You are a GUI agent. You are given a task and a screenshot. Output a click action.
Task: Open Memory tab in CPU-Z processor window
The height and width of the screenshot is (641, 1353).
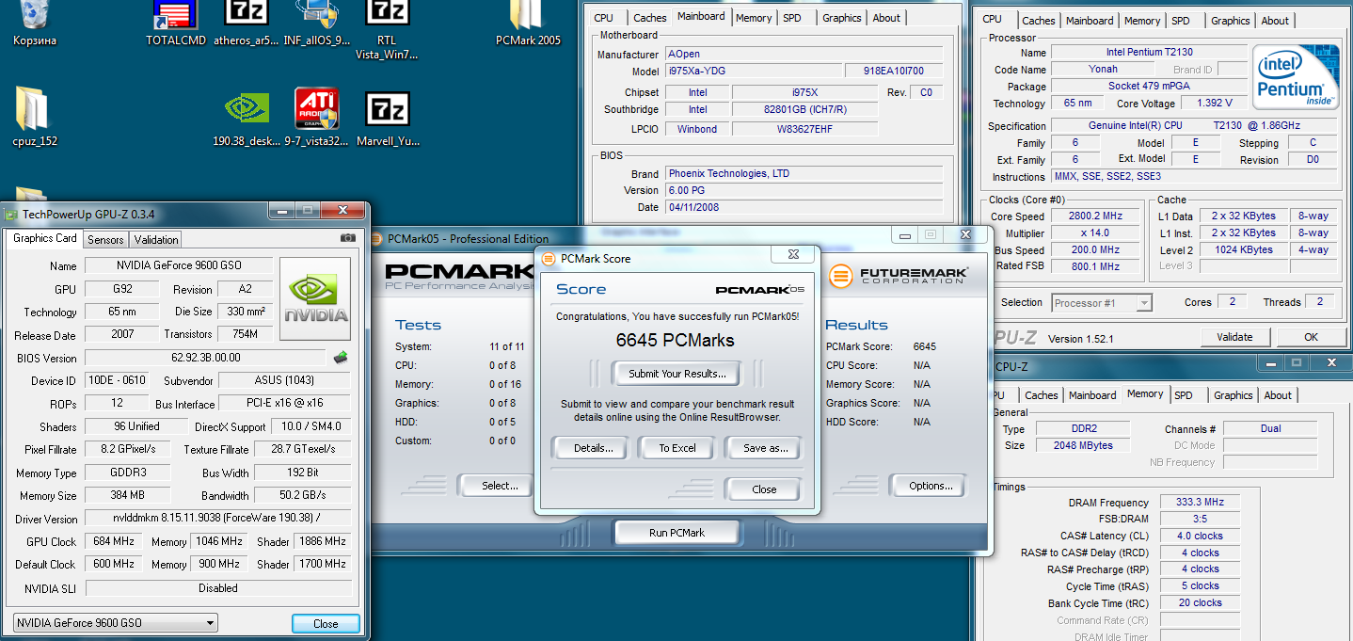(1141, 21)
